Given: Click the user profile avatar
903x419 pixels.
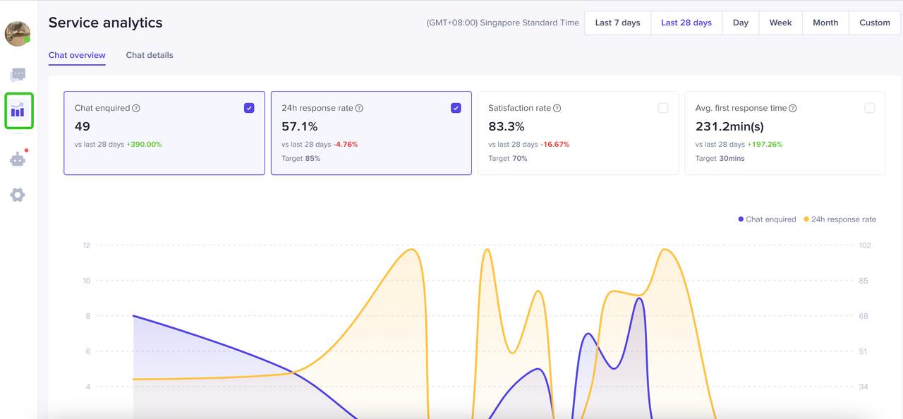Looking at the screenshot, I should (x=18, y=33).
